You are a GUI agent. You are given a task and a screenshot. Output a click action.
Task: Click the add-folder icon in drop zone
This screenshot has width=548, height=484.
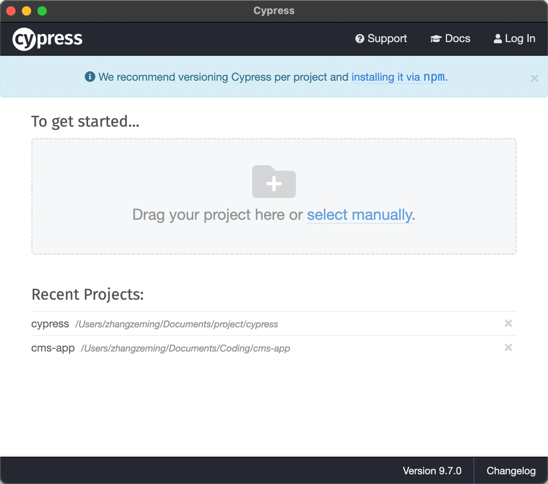pyautogui.click(x=274, y=182)
